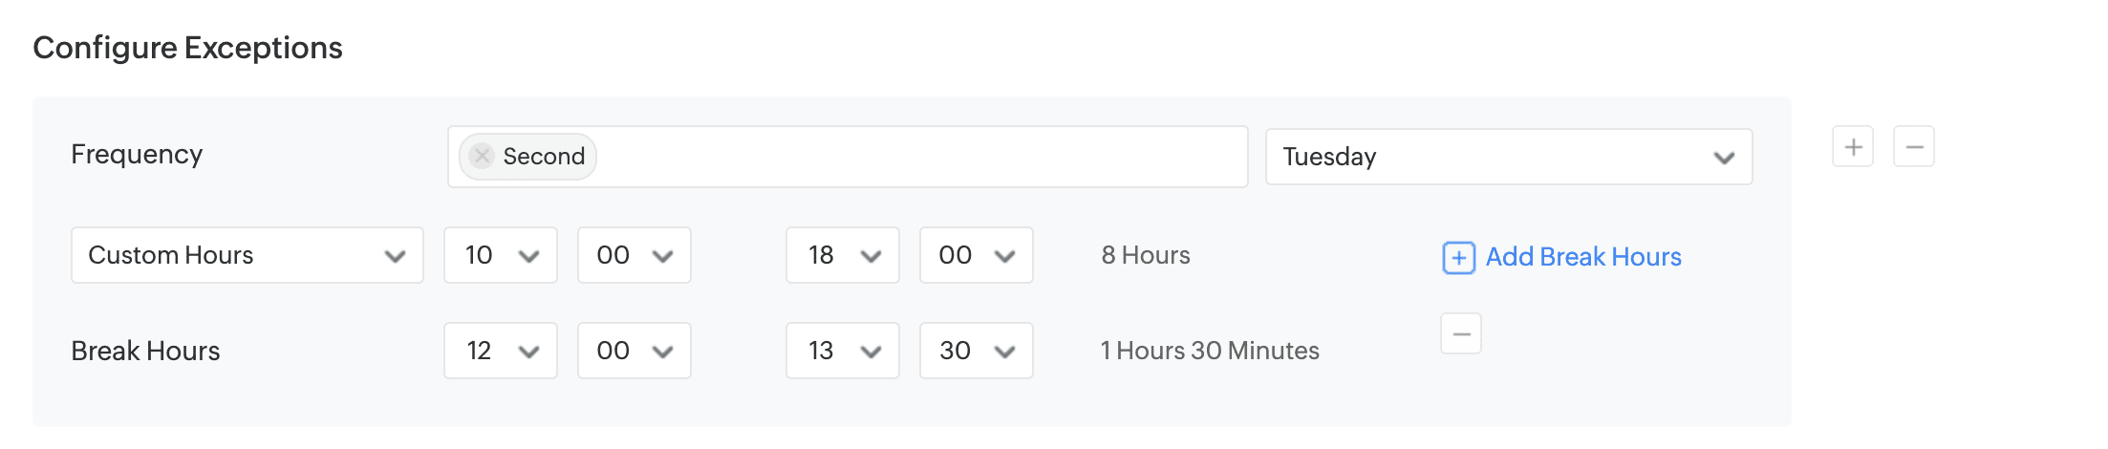The image size is (2108, 449).
Task: Add another exception row with plus icon
Action: (x=1852, y=147)
